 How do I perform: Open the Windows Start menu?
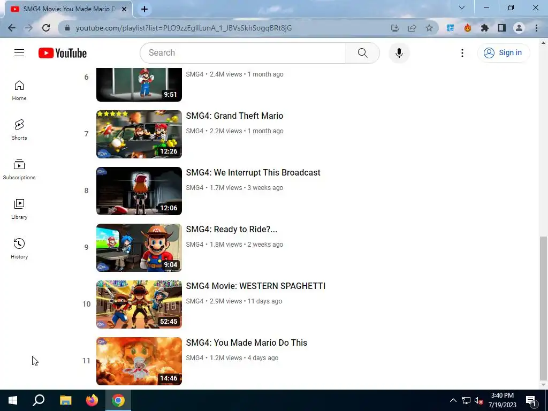(x=13, y=400)
